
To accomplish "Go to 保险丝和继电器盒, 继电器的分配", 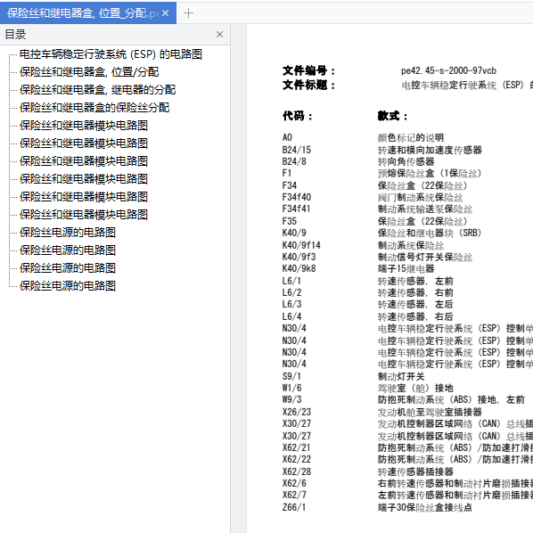I will [97, 90].
